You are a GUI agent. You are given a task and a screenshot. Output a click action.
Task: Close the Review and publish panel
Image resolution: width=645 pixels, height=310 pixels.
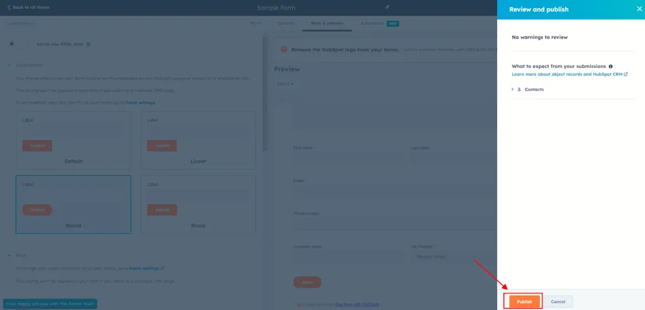tap(639, 9)
